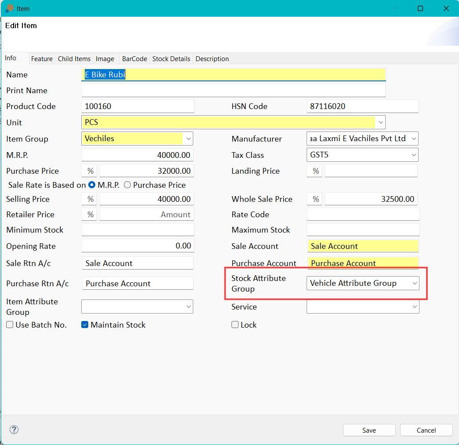Viewport: 459px width, 445px height.
Task: Click the Maximum Stock field
Action: pos(363,230)
